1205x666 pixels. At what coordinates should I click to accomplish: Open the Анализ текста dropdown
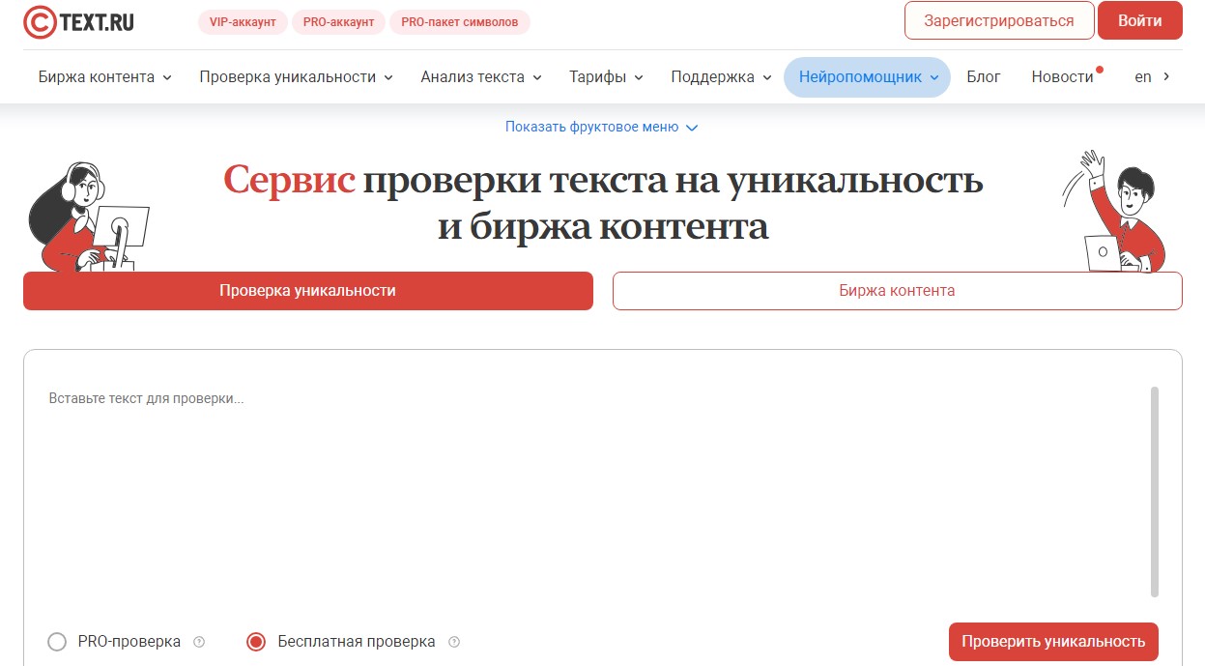coord(481,77)
